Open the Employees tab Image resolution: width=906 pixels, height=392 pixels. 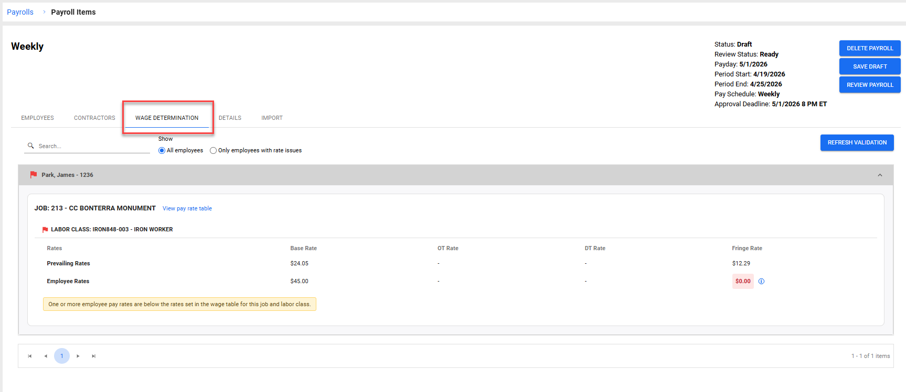coord(37,118)
